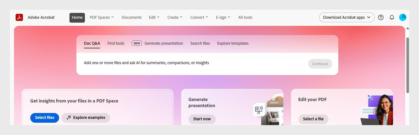This screenshot has height=135, width=419.
Task: Click the sparkle icon on Explore examples
Action: pos(69,118)
